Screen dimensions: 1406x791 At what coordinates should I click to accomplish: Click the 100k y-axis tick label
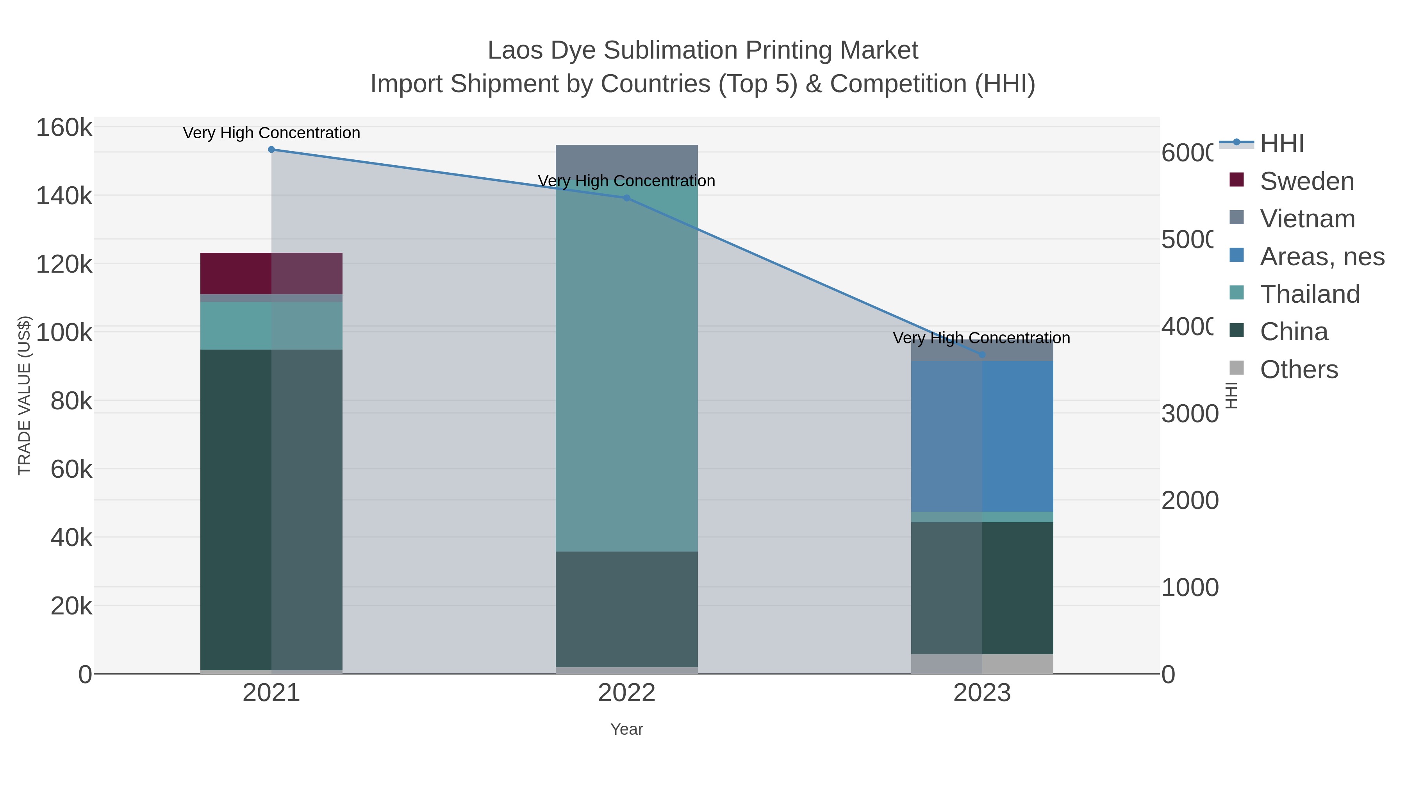[x=64, y=333]
